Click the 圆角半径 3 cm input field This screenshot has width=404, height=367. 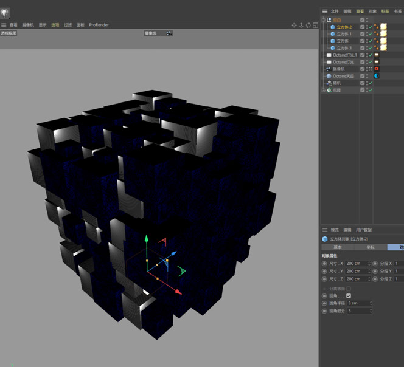coord(357,303)
